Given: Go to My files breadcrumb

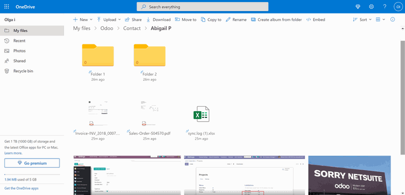Looking at the screenshot, I should (x=81, y=28).
